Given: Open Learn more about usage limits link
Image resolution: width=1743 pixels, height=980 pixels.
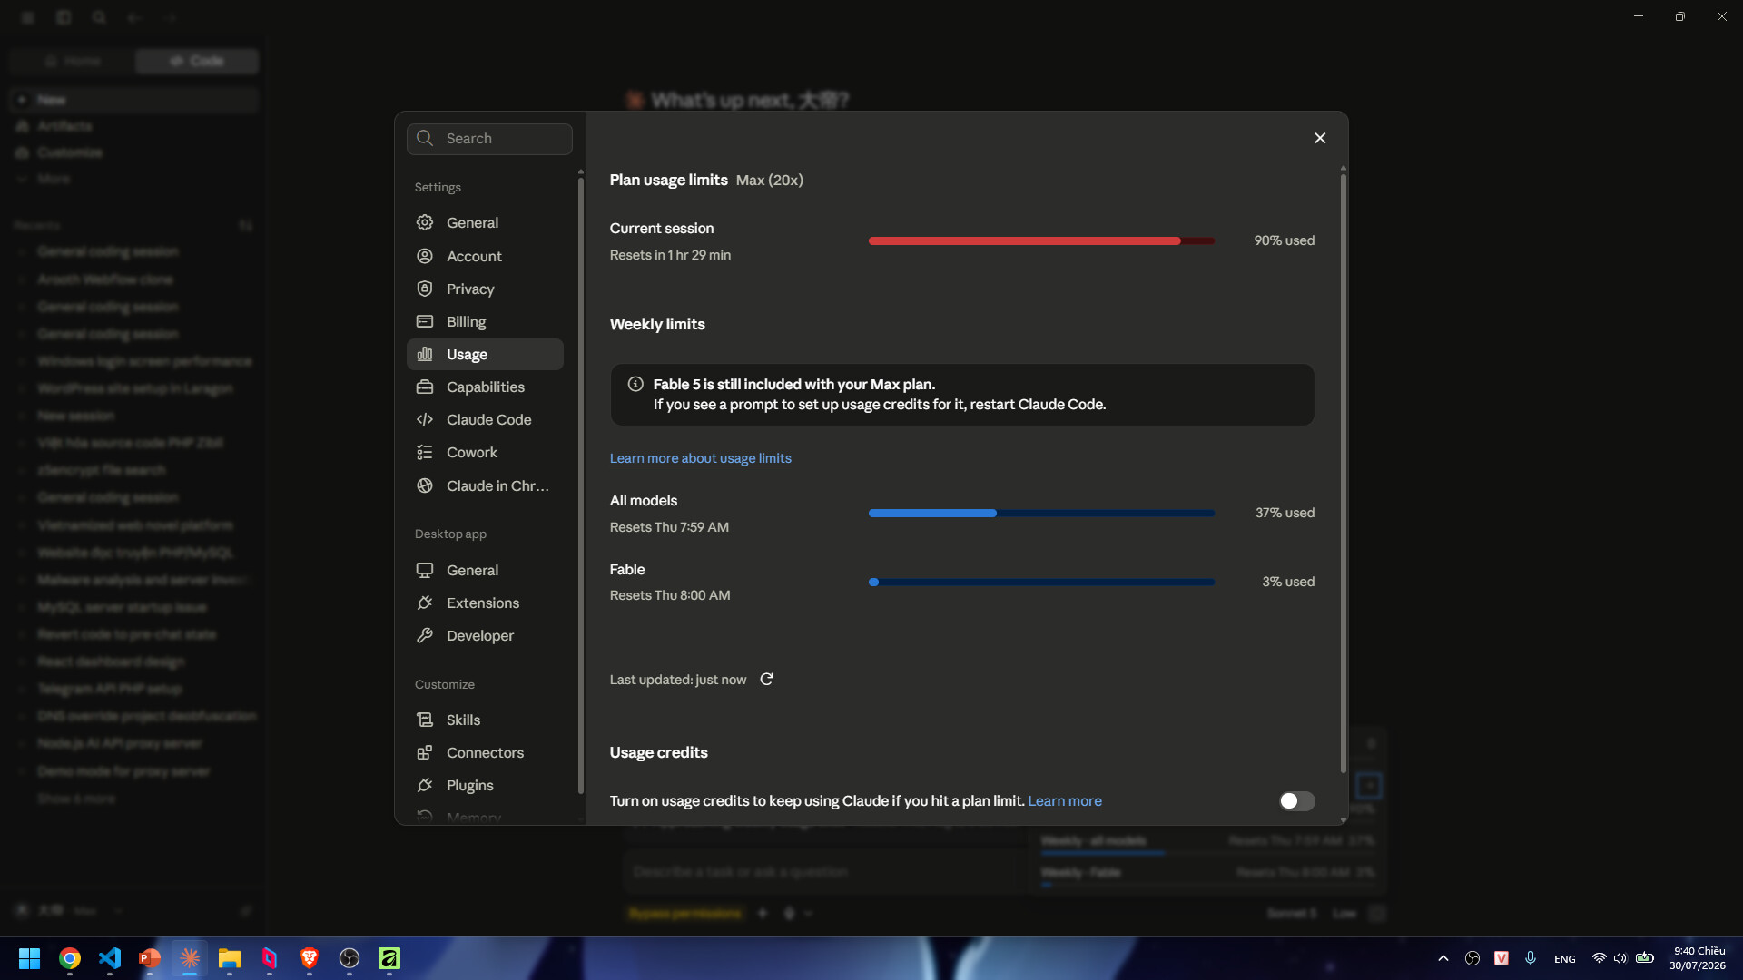Looking at the screenshot, I should [701, 458].
